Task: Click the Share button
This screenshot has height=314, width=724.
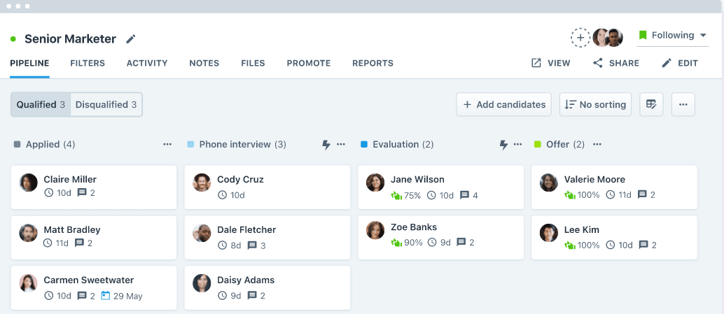Action: click(616, 63)
